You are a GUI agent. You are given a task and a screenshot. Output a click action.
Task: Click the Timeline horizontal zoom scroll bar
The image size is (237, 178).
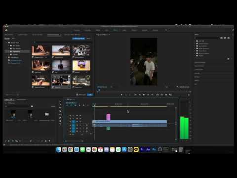tap(74, 141)
